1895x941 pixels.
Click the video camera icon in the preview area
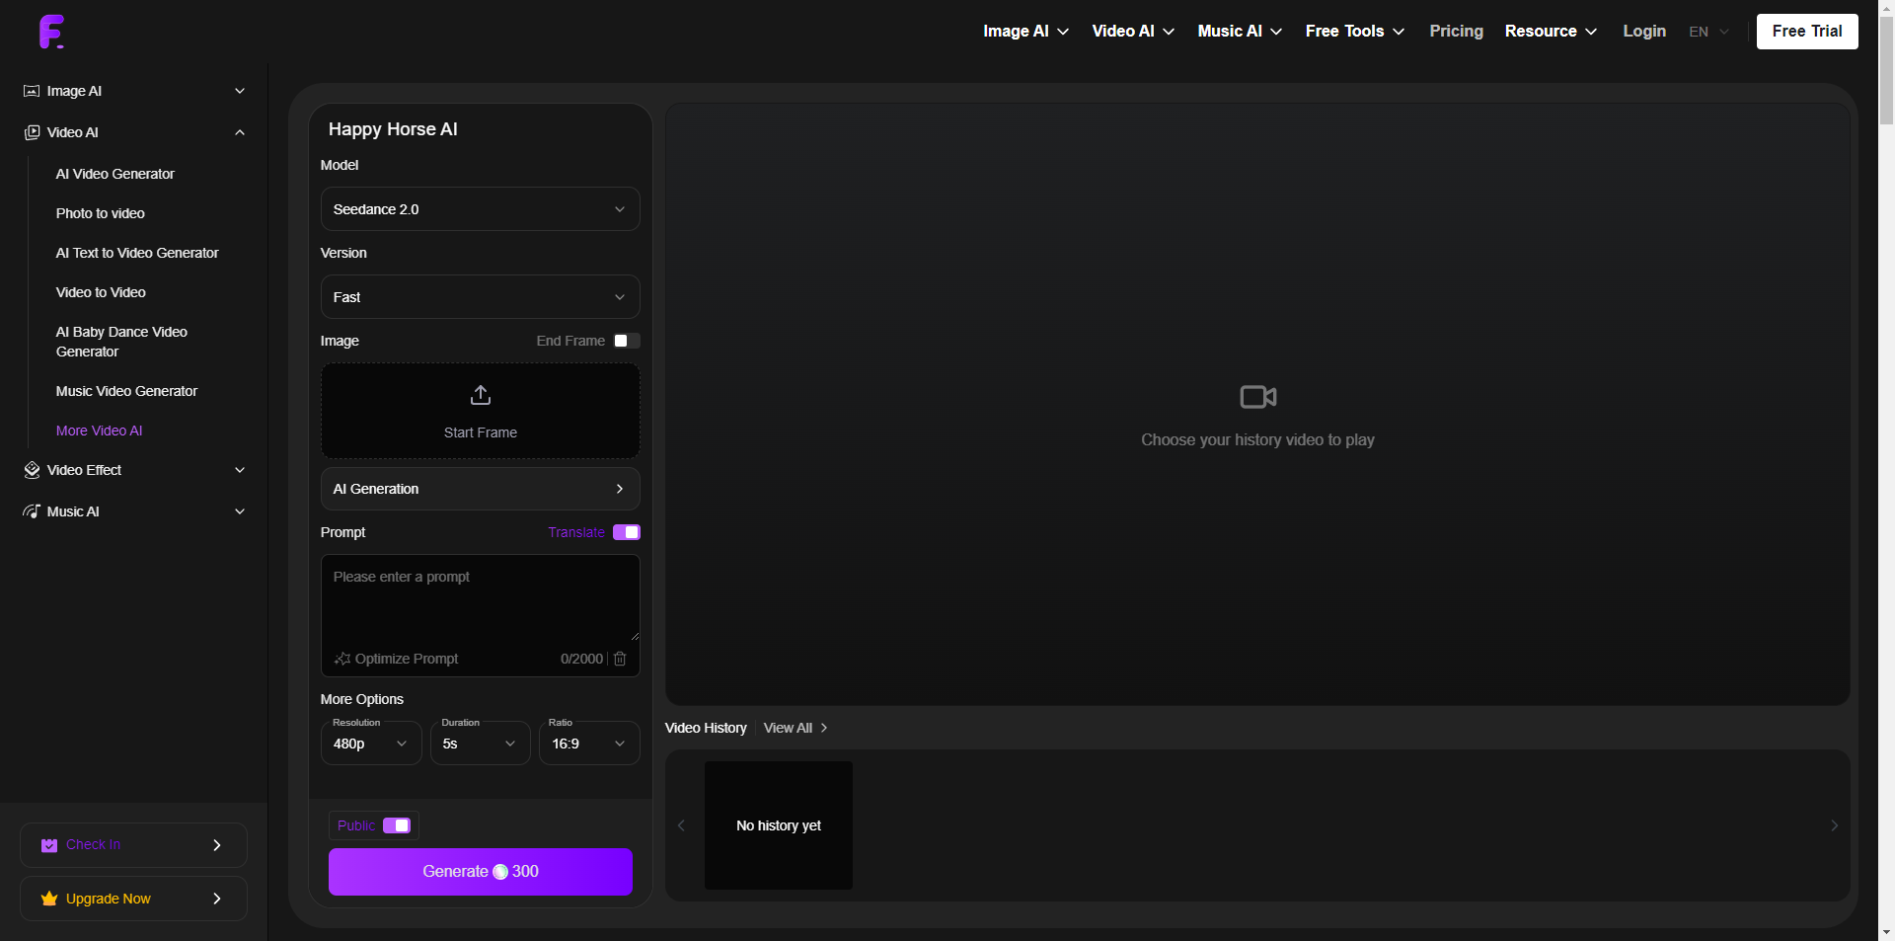pos(1257,397)
